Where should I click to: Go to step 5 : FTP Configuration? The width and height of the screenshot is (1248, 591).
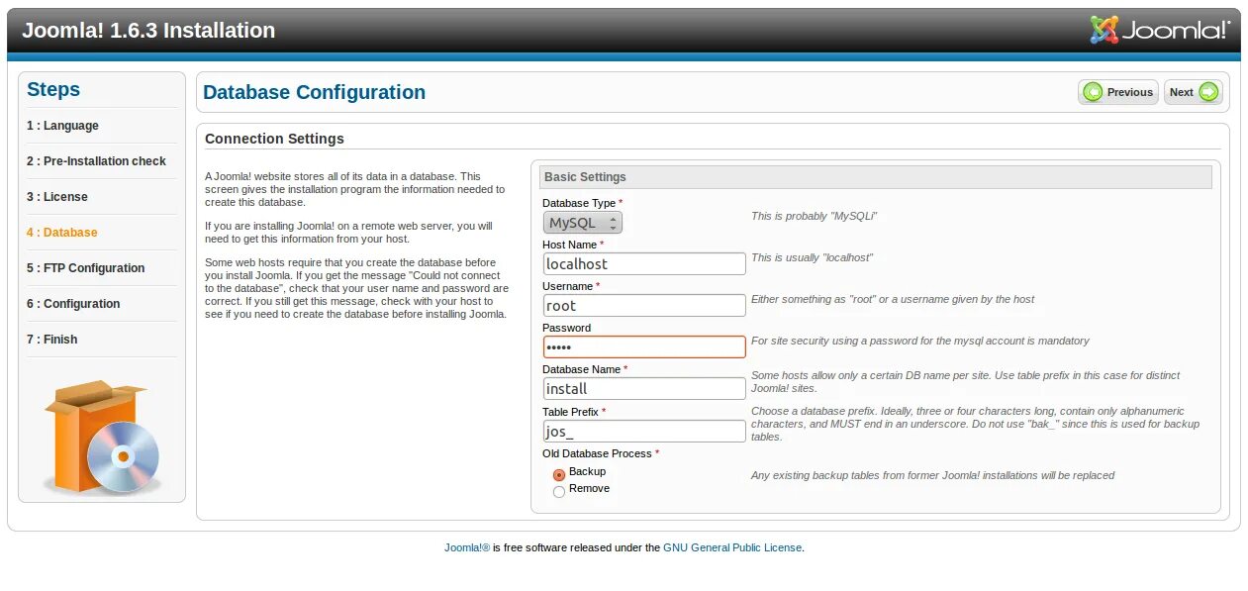[86, 268]
